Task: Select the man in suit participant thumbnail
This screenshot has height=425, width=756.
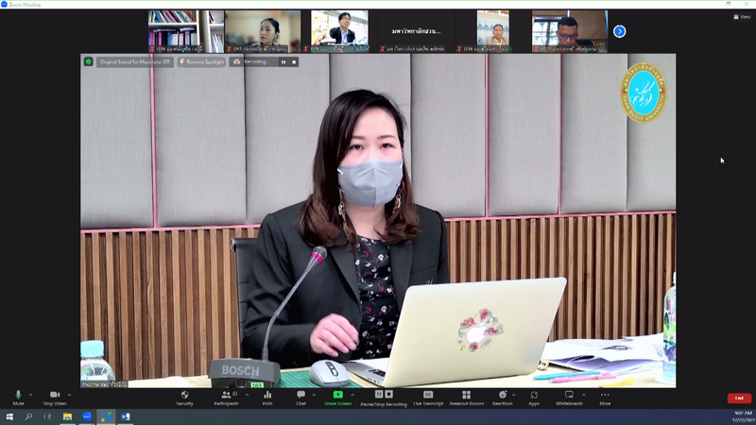Action: click(339, 31)
